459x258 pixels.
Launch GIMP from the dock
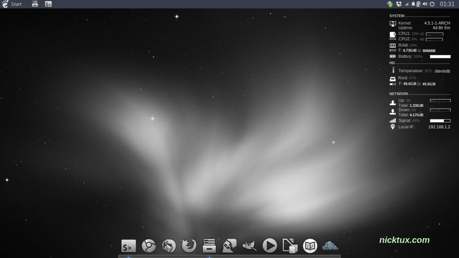pos(249,246)
